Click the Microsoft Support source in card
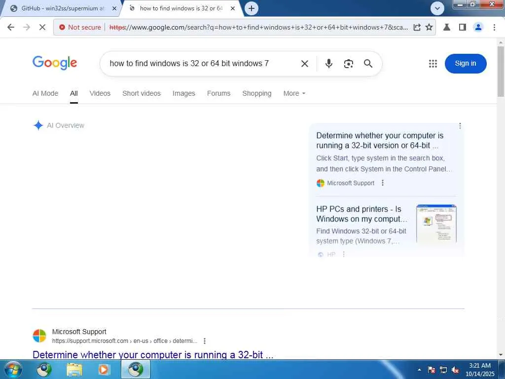The width and height of the screenshot is (505, 379). click(x=345, y=183)
